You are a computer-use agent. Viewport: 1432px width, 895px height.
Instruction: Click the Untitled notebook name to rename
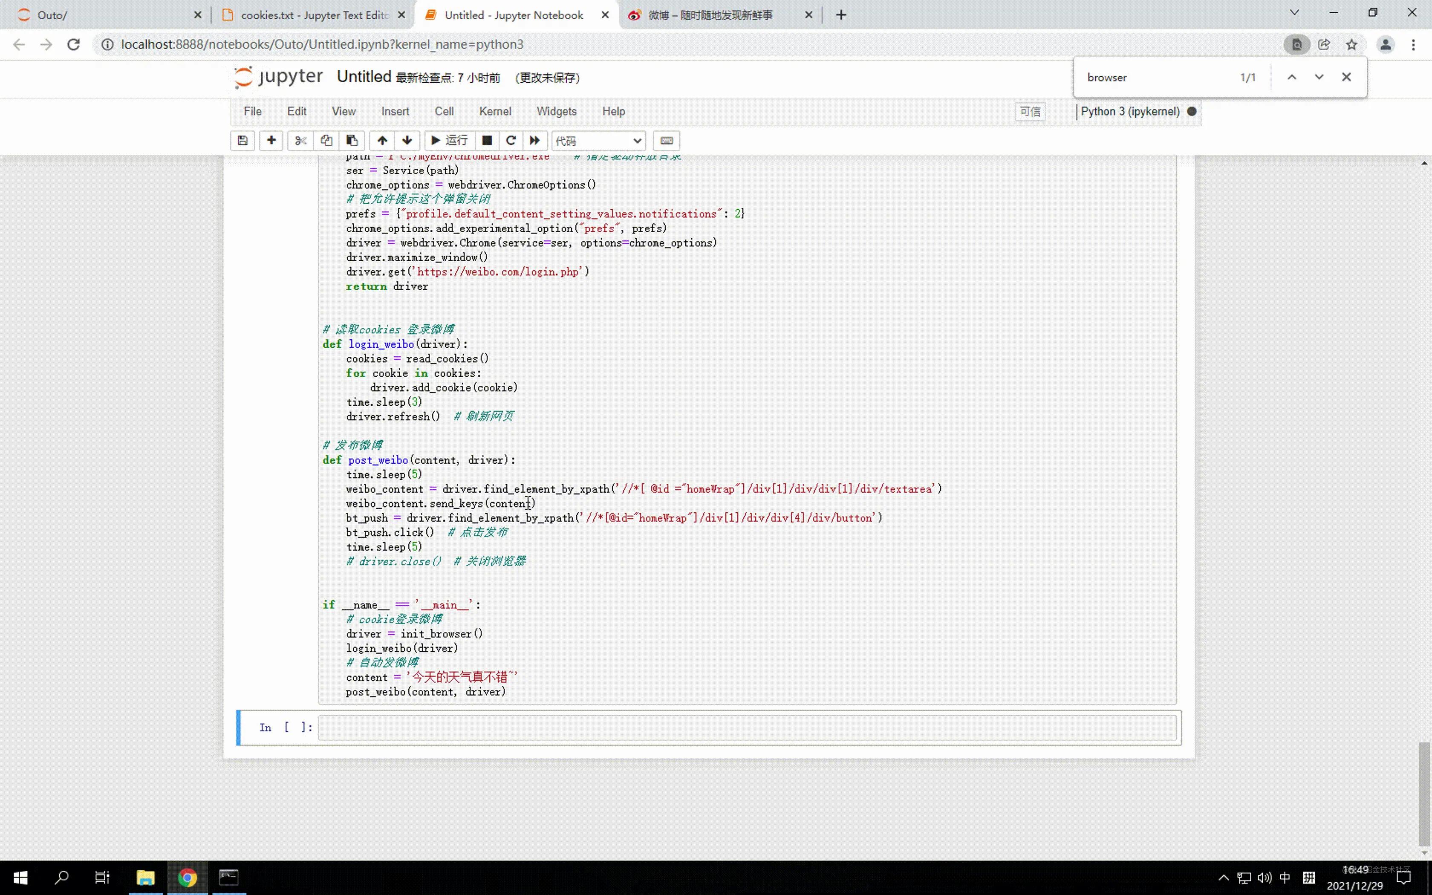click(x=364, y=77)
